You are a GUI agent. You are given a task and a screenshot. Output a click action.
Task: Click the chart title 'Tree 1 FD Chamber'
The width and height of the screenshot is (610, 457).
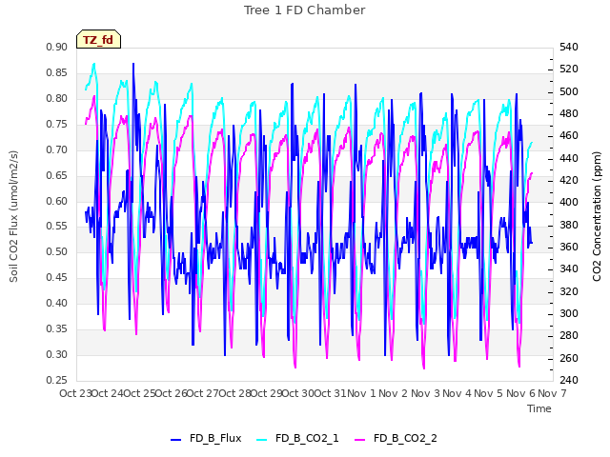[x=305, y=10]
